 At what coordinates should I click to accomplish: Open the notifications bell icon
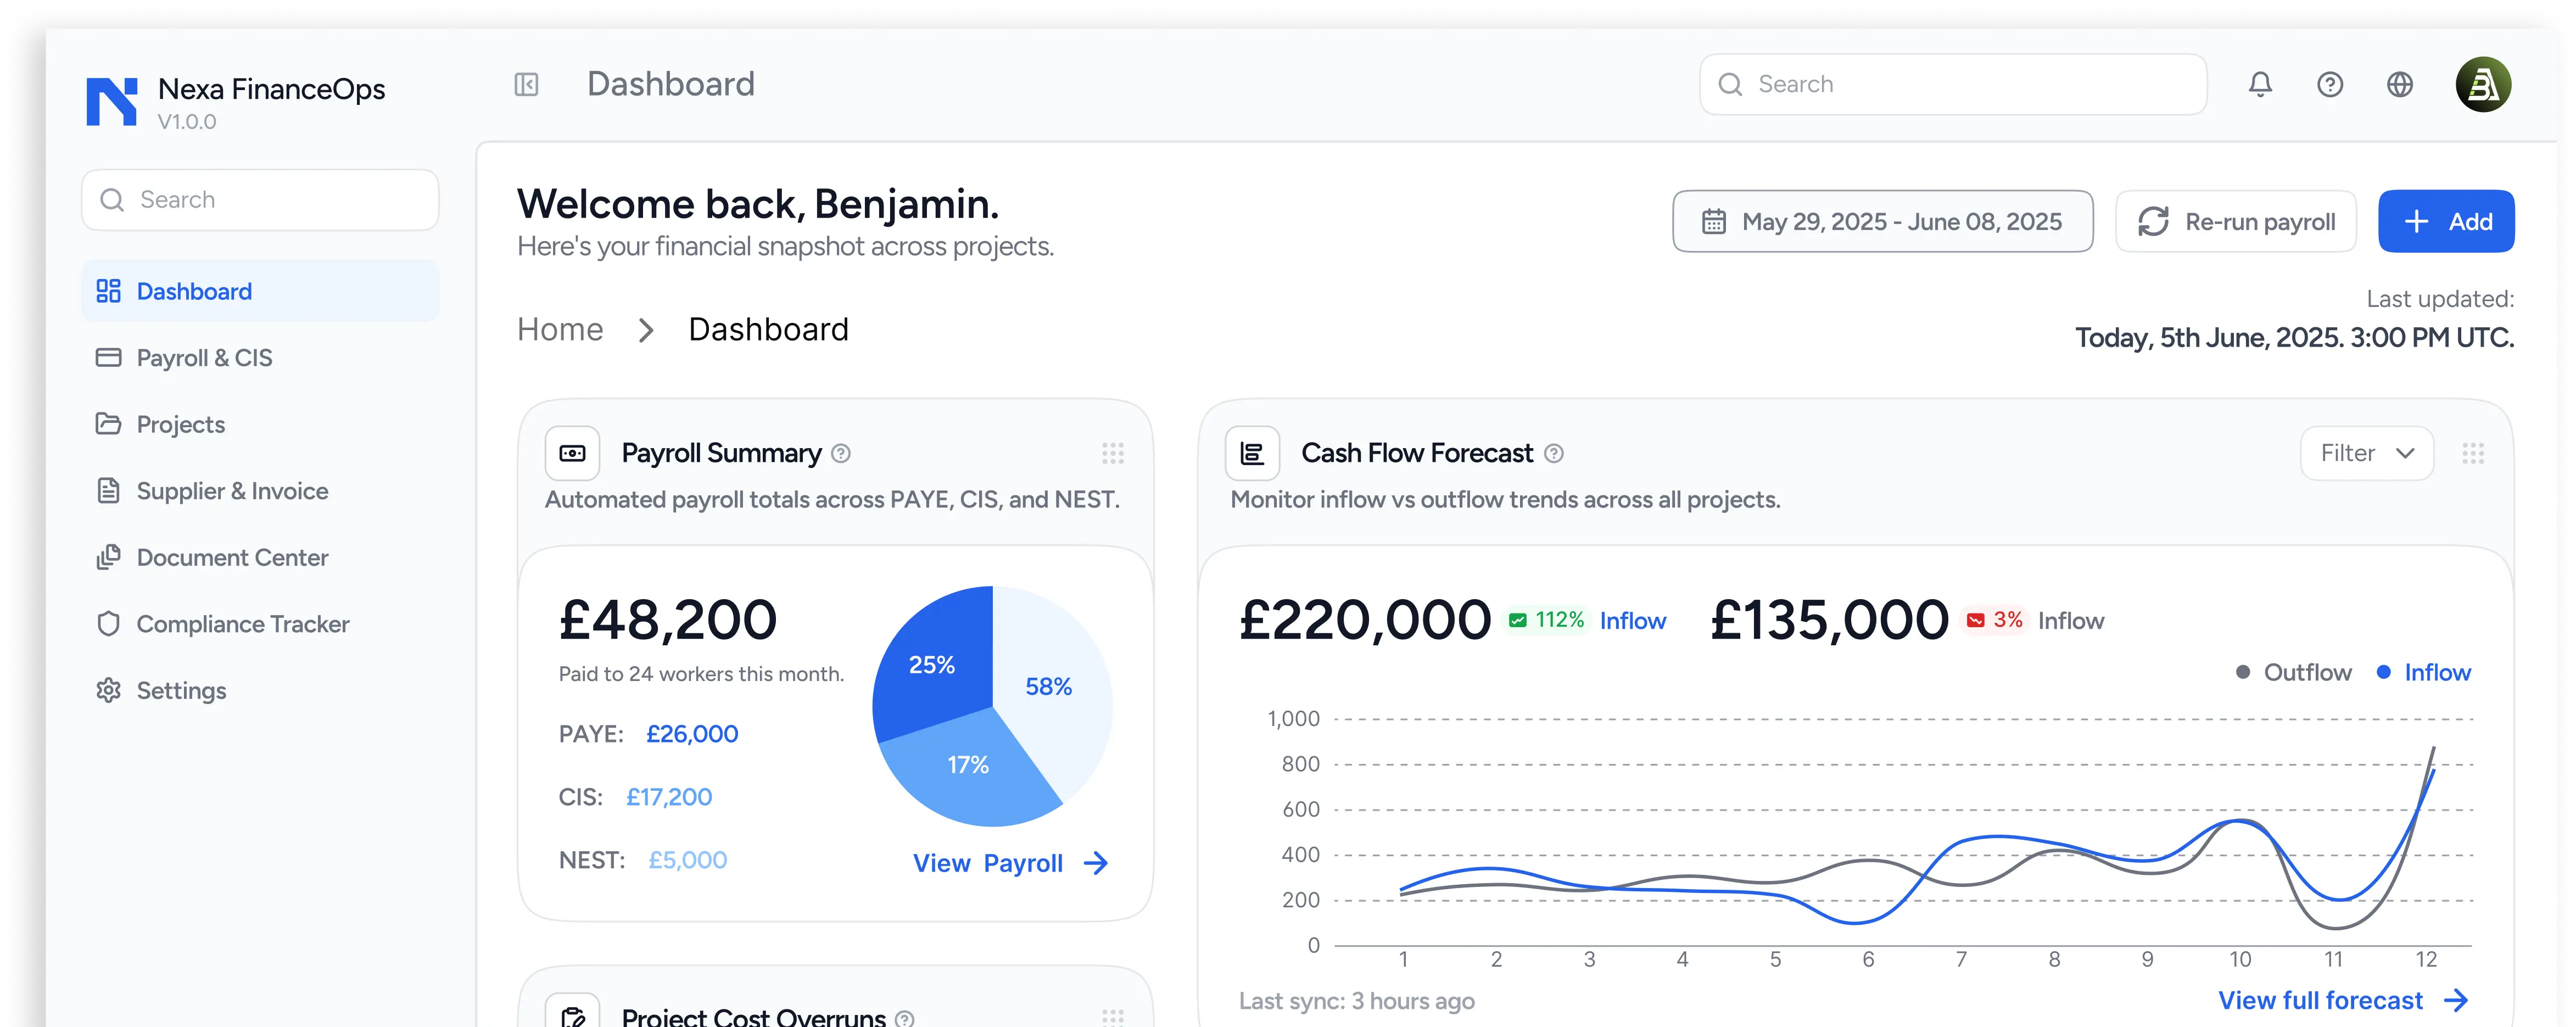(x=2260, y=84)
